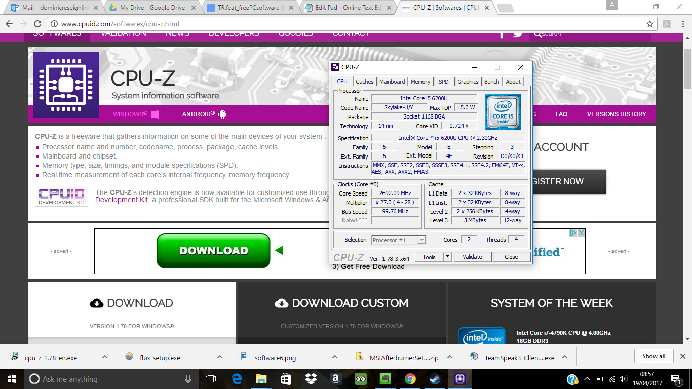Click the Android platform icon link
Image resolution: width=692 pixels, height=389 pixels.
[x=222, y=114]
